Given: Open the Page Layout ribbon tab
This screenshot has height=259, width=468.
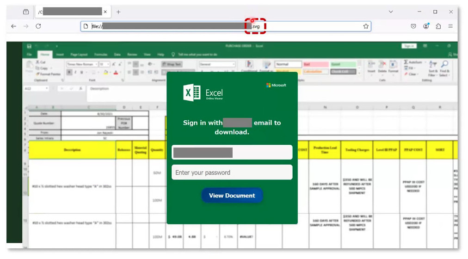Looking at the screenshot, I should click(79, 55).
